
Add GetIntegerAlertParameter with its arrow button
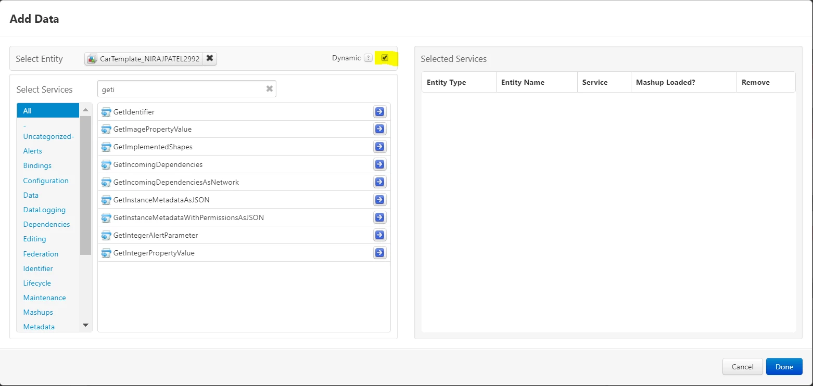380,235
